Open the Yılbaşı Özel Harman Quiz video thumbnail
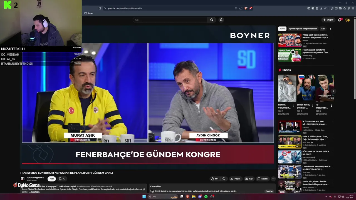 click(290, 40)
